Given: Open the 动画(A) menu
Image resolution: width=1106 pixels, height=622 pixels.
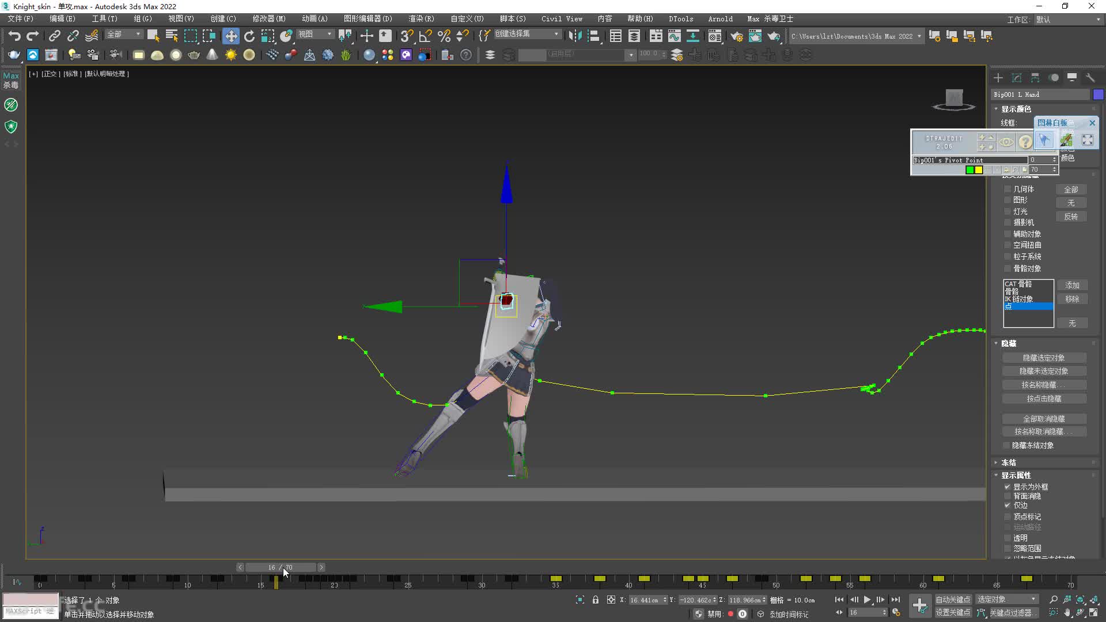Looking at the screenshot, I should 315,19.
